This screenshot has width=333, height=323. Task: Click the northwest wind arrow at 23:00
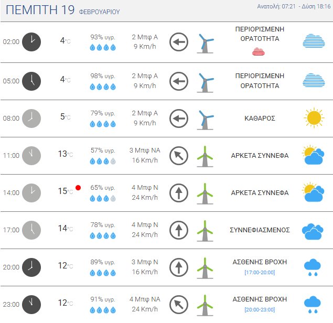point(179,304)
